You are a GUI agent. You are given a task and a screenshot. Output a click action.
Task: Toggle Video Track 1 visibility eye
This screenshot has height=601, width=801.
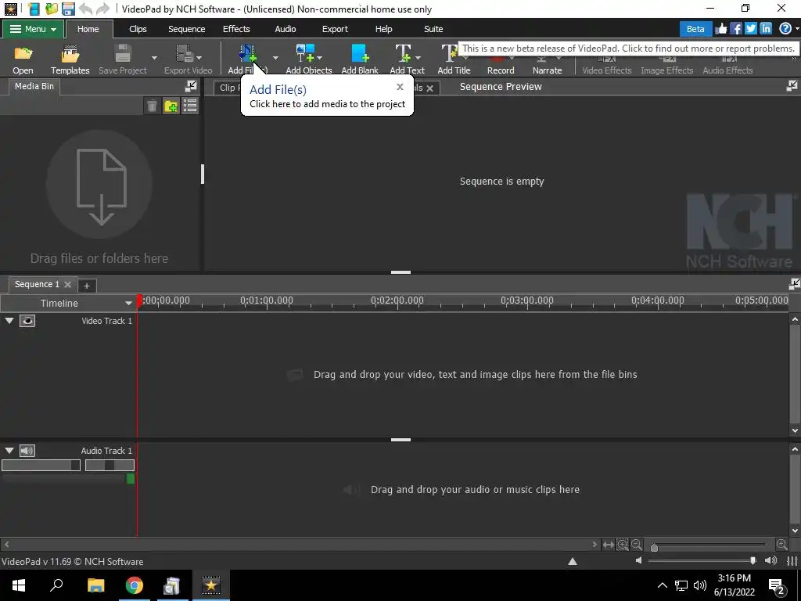point(27,321)
